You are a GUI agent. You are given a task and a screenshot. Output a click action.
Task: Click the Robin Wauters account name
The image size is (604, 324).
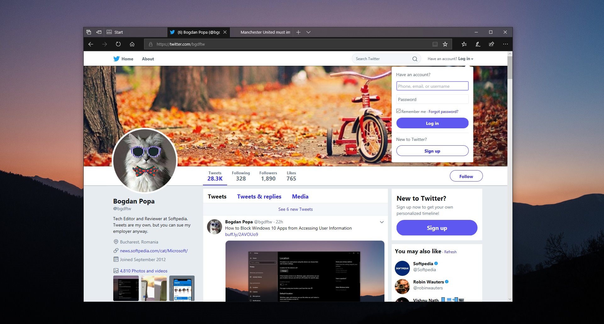point(428,282)
